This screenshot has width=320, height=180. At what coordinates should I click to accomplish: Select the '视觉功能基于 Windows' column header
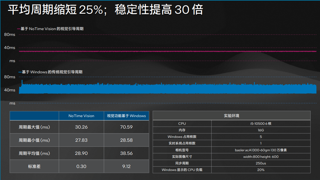[x=126, y=116]
